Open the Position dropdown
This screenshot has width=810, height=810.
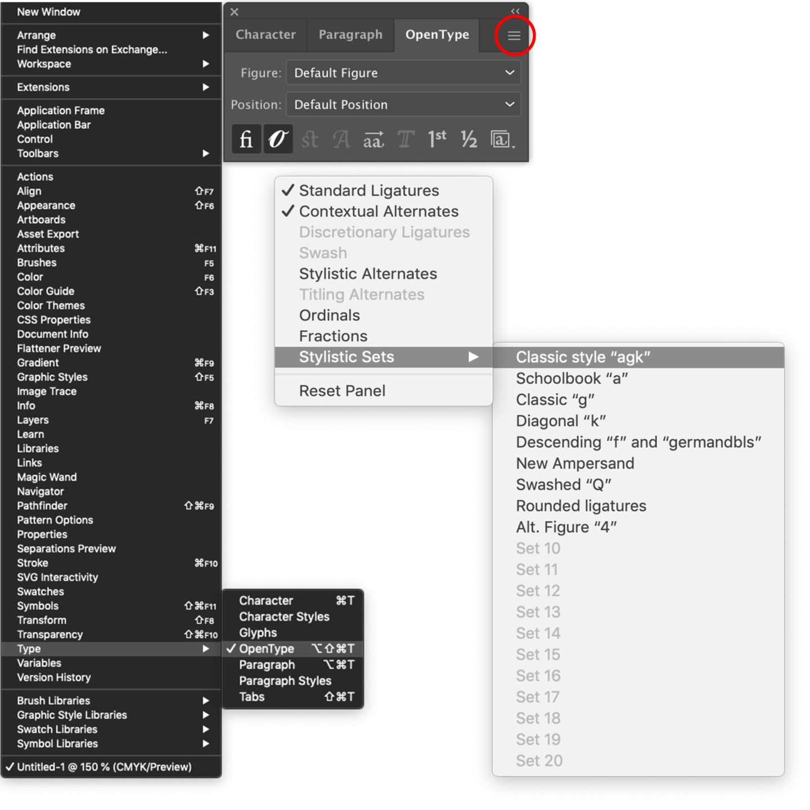pyautogui.click(x=403, y=105)
